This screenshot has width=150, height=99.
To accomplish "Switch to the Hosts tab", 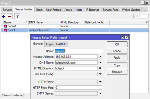I will click(x=79, y=10).
